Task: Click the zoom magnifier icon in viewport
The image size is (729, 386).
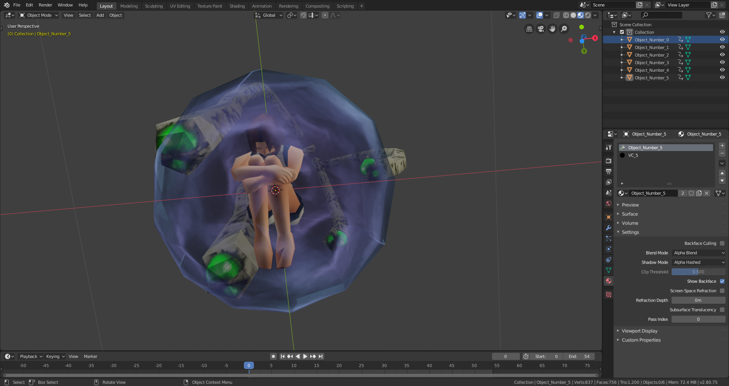Action: (x=564, y=29)
